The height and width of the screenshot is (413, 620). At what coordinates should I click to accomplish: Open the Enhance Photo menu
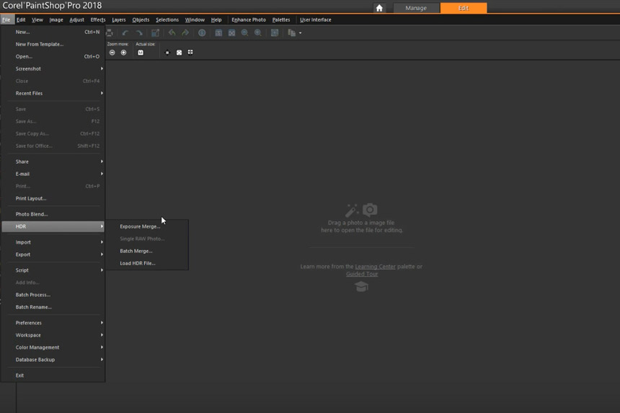click(x=249, y=19)
